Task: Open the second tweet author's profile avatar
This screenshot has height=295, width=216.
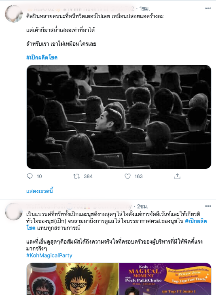Action: click(x=14, y=212)
